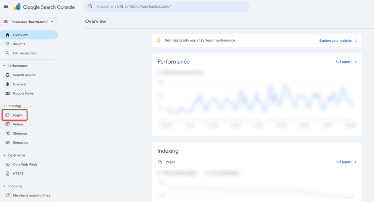
Task: Collapse the Shopping sidebar section
Action: 4,186
